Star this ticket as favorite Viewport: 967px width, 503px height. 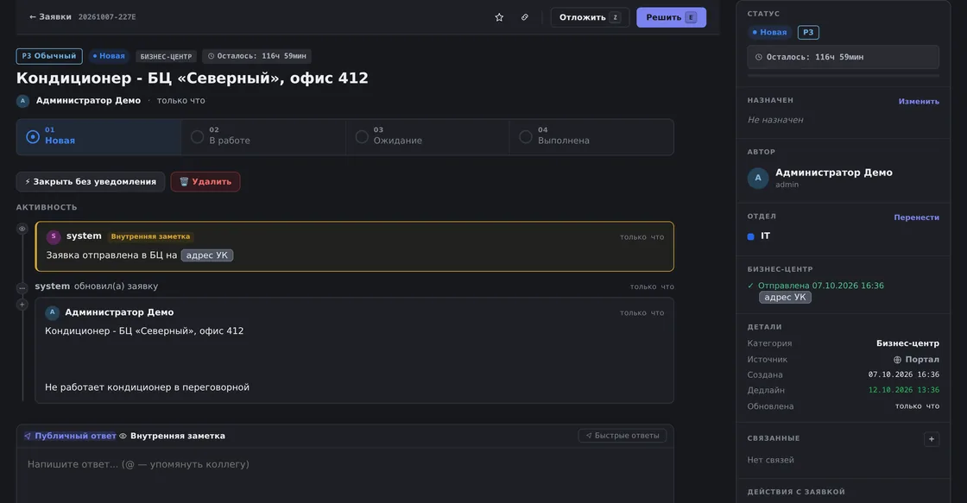pos(499,17)
